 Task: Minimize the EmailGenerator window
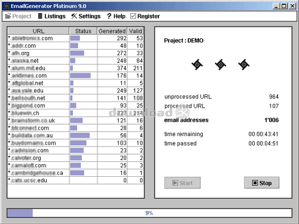(x=276, y=6)
